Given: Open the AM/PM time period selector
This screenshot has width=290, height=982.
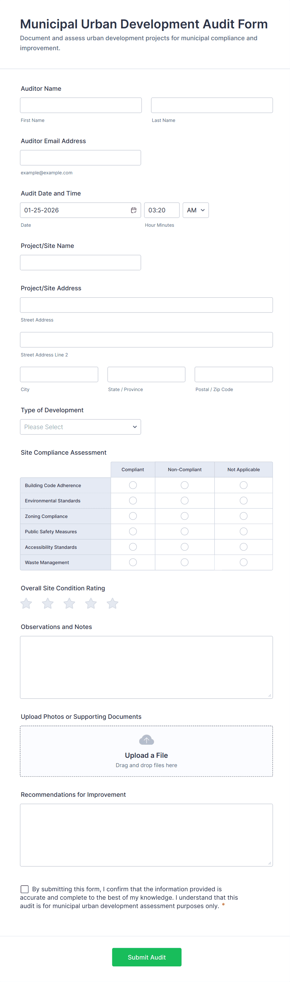Looking at the screenshot, I should point(196,210).
